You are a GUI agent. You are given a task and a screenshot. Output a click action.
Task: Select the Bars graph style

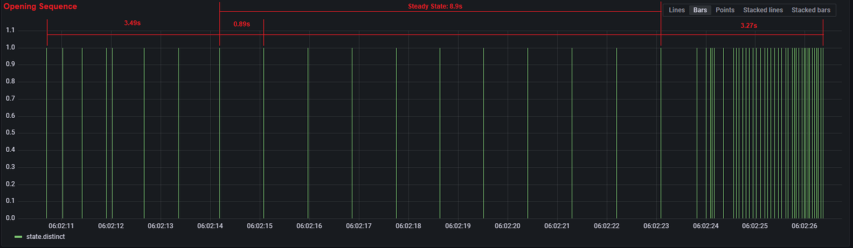point(700,10)
